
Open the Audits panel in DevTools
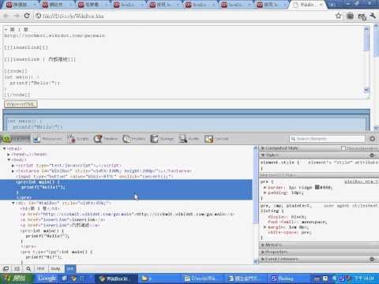click(189, 139)
